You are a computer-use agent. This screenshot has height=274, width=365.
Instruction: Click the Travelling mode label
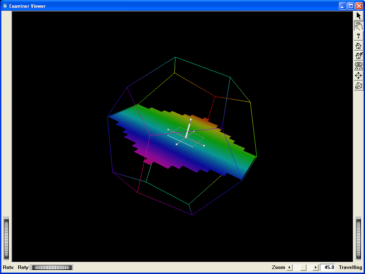pyautogui.click(x=350, y=267)
